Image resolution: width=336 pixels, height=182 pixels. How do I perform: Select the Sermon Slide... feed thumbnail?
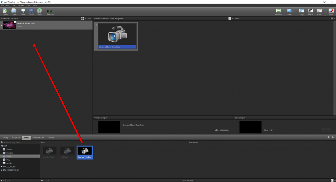85,152
